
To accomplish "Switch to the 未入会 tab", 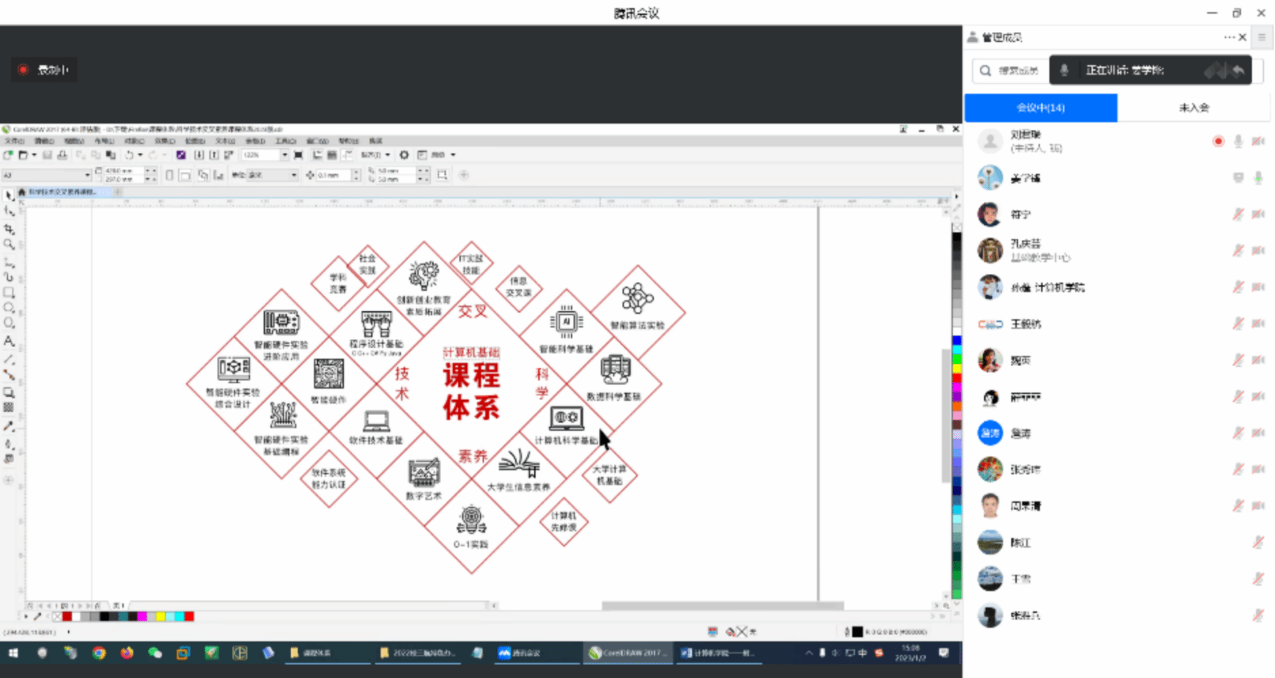I will click(x=1193, y=108).
